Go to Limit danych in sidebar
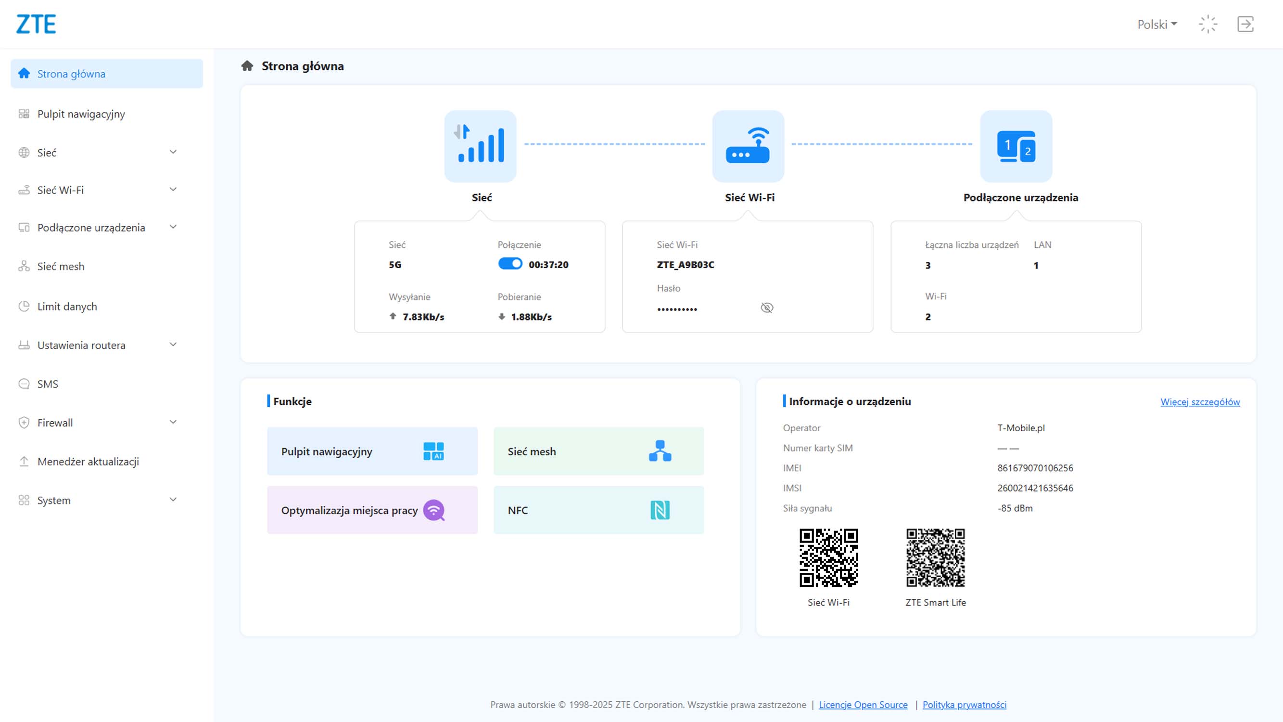1283x722 pixels. tap(67, 307)
